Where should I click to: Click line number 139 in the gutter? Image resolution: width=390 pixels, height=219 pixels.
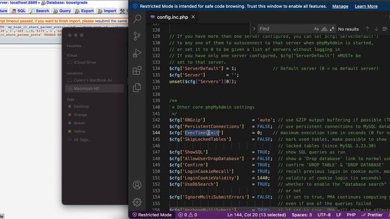point(156,100)
